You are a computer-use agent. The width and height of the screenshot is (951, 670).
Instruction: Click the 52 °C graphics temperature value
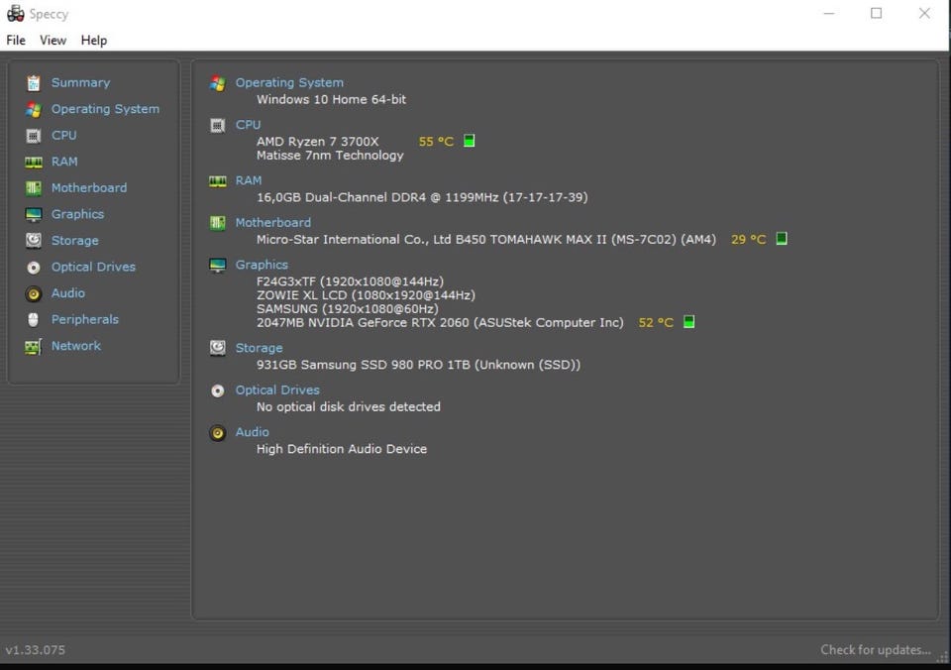coord(656,322)
